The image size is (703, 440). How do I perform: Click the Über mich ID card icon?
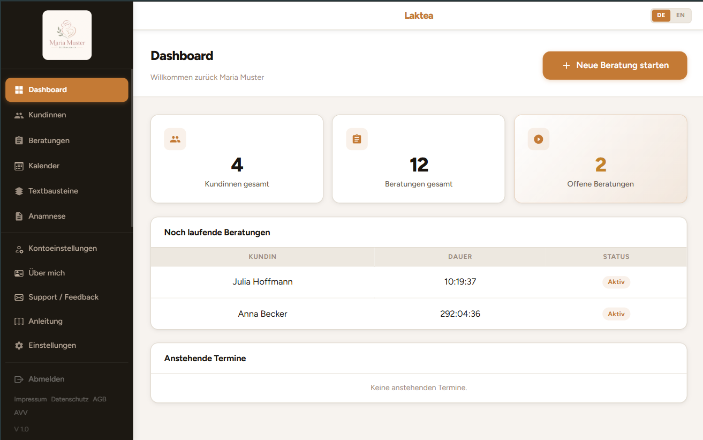click(x=19, y=273)
